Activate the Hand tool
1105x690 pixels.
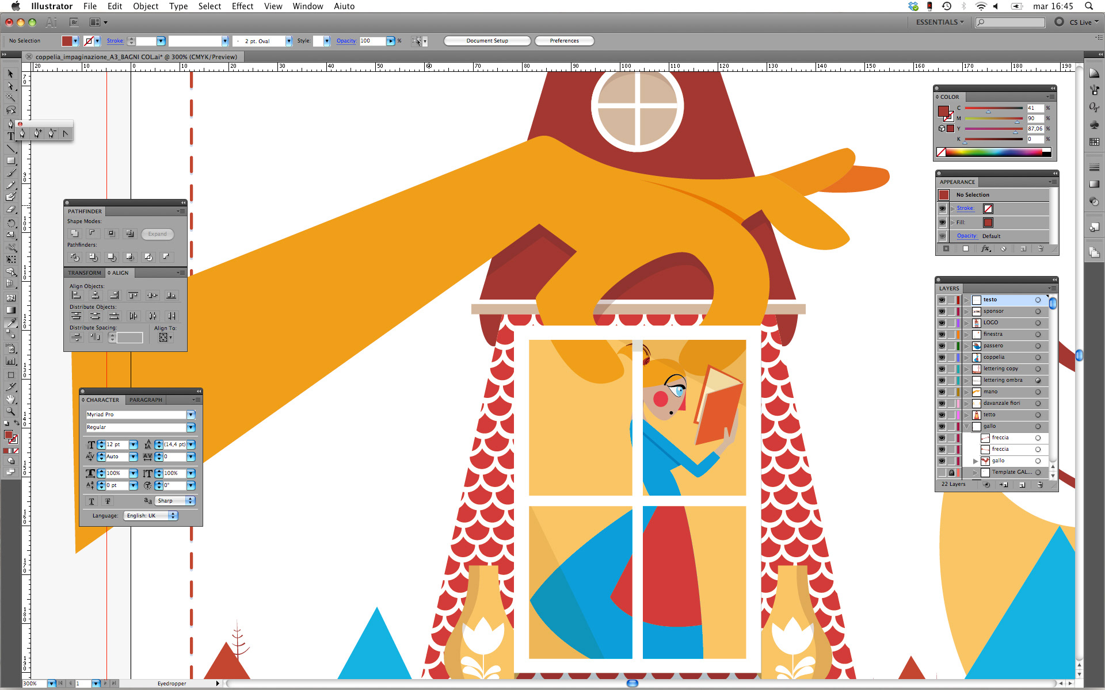pyautogui.click(x=10, y=399)
